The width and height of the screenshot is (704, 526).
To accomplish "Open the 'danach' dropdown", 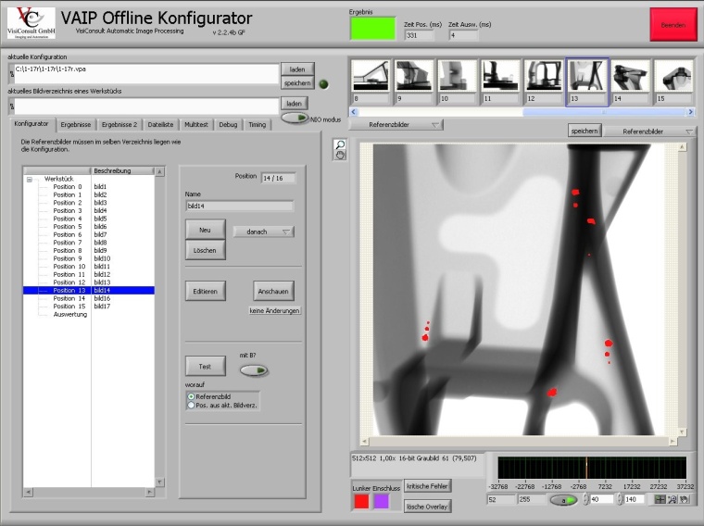I will coord(264,232).
